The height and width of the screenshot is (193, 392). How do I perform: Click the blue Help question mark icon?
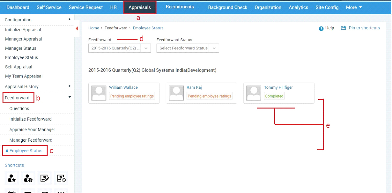321,28
